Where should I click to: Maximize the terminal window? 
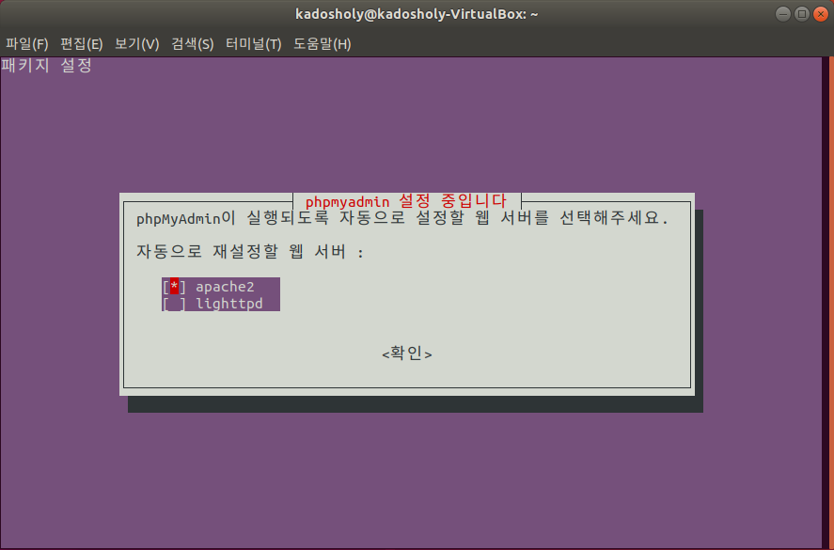[x=801, y=14]
